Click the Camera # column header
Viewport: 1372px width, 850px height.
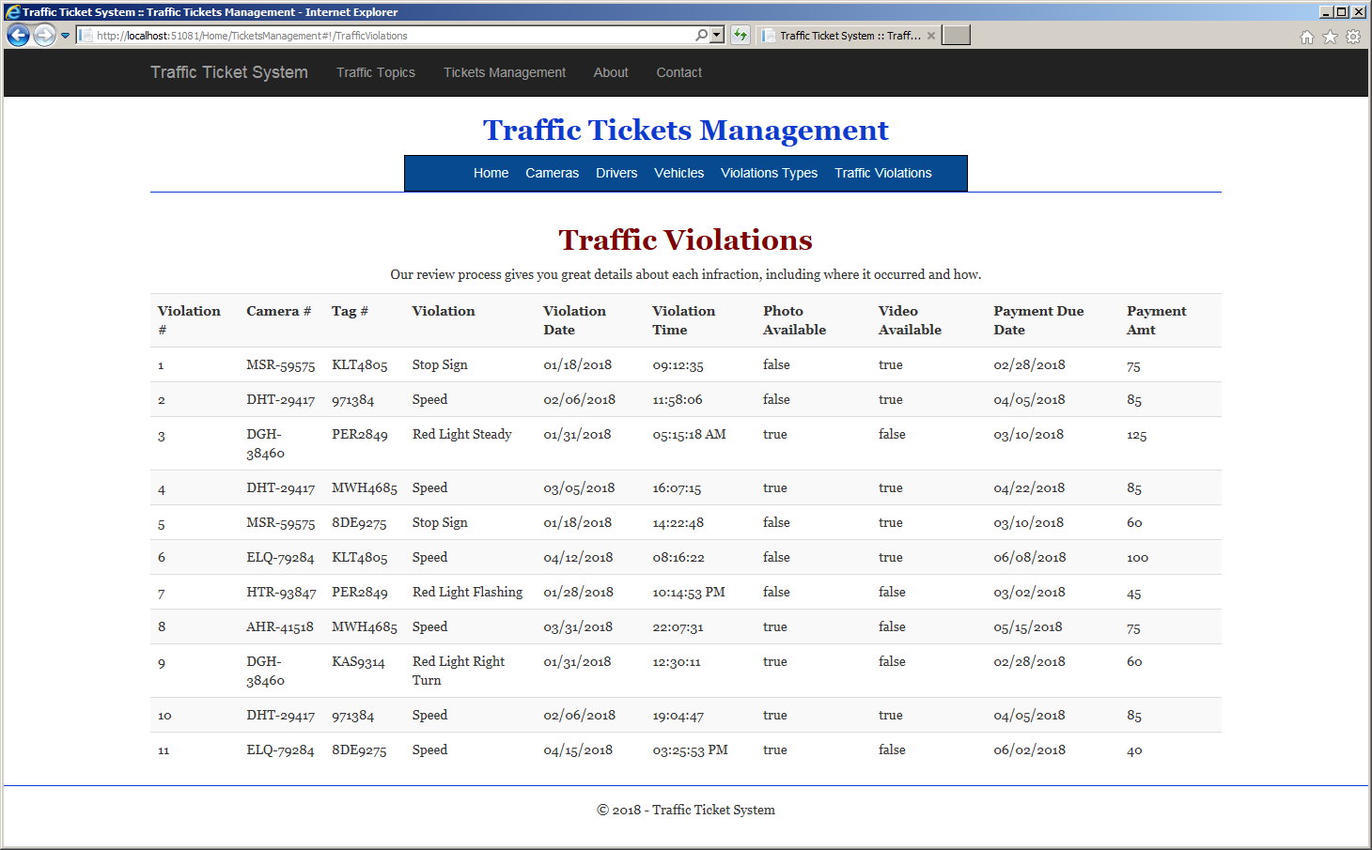(278, 311)
